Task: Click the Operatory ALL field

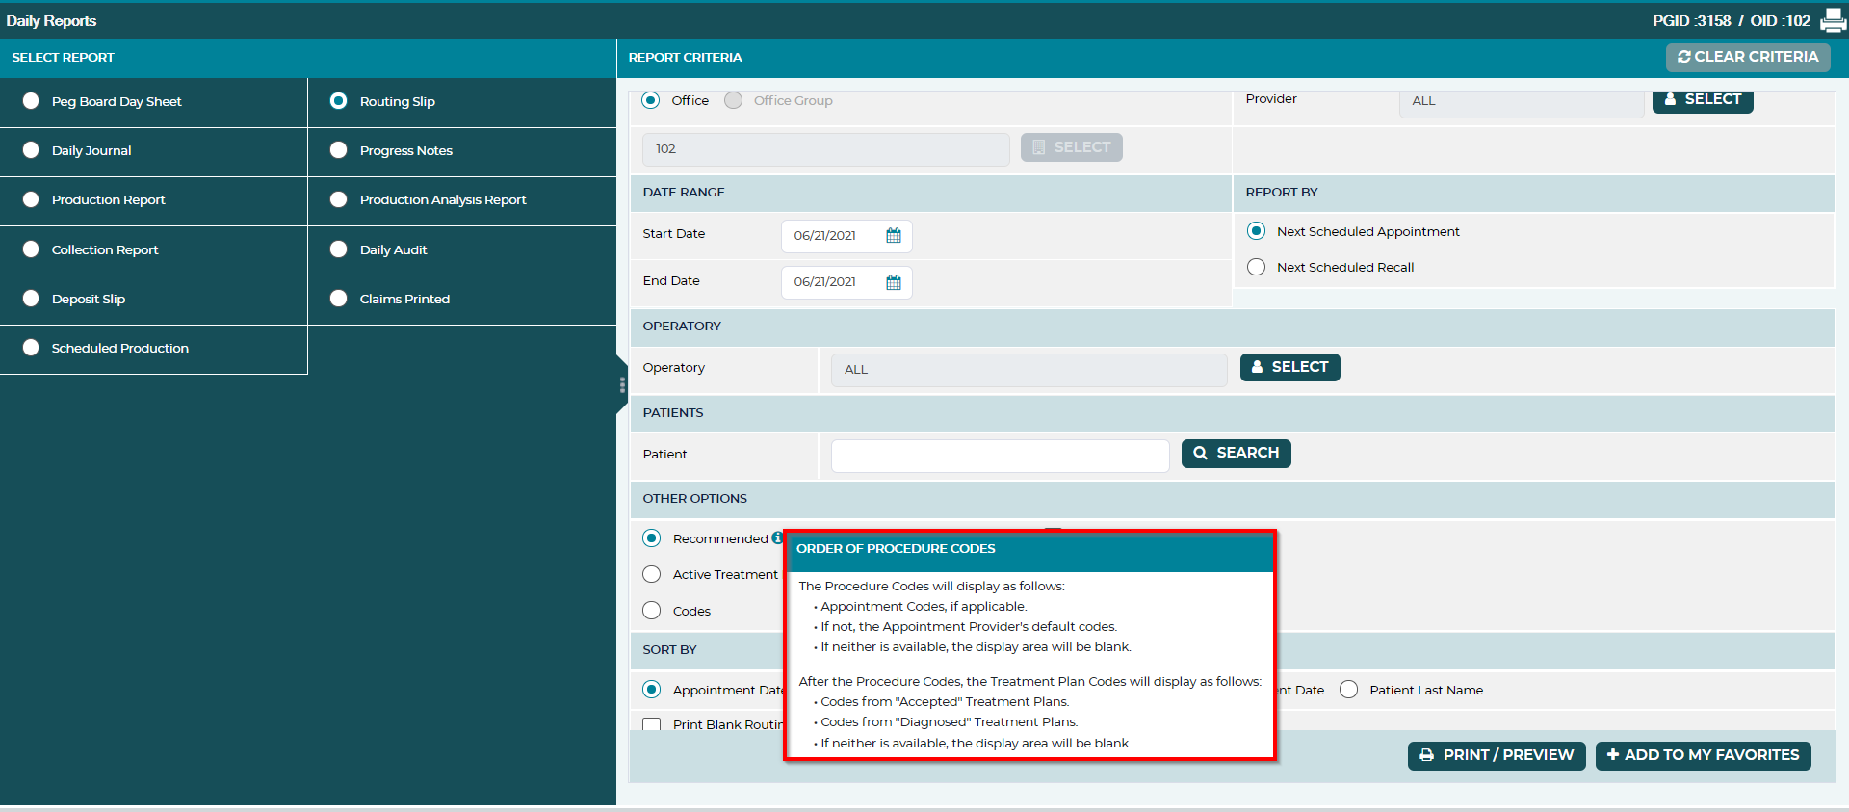Action: 1029,370
